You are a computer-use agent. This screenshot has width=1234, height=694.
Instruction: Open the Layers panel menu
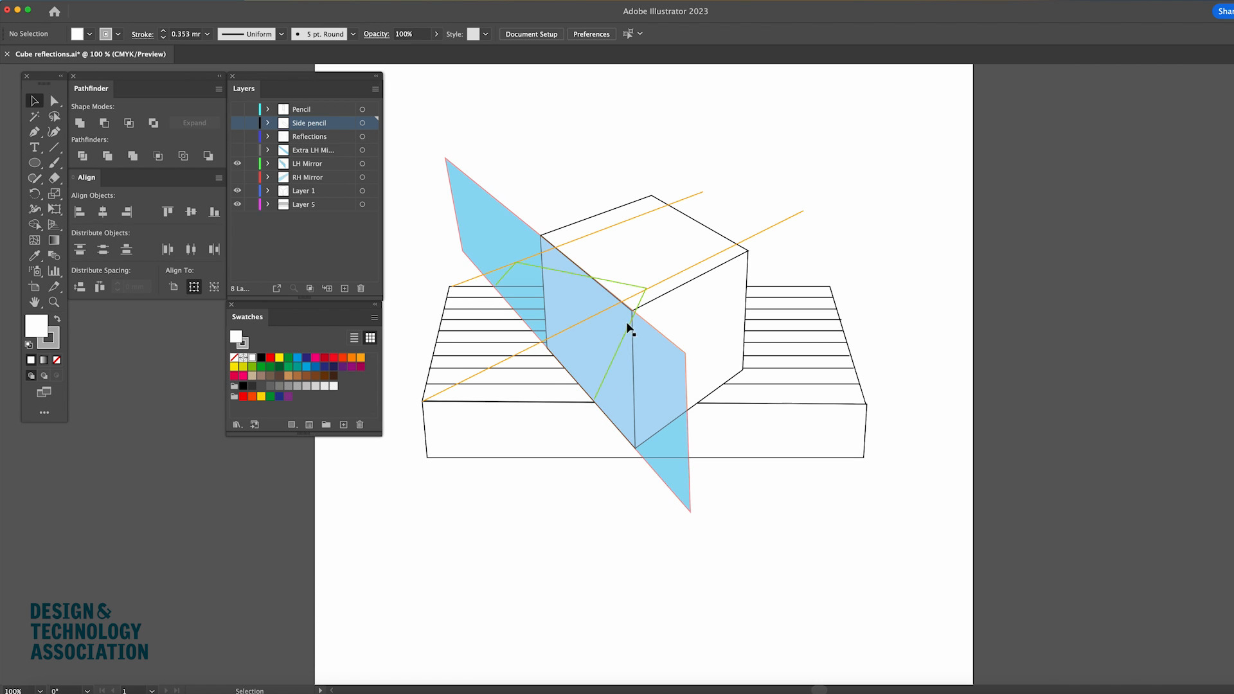tap(375, 89)
